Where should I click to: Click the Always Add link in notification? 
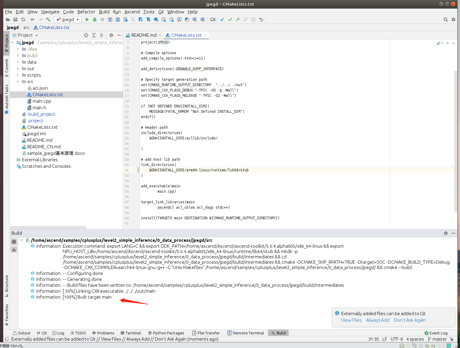pyautogui.click(x=378, y=320)
